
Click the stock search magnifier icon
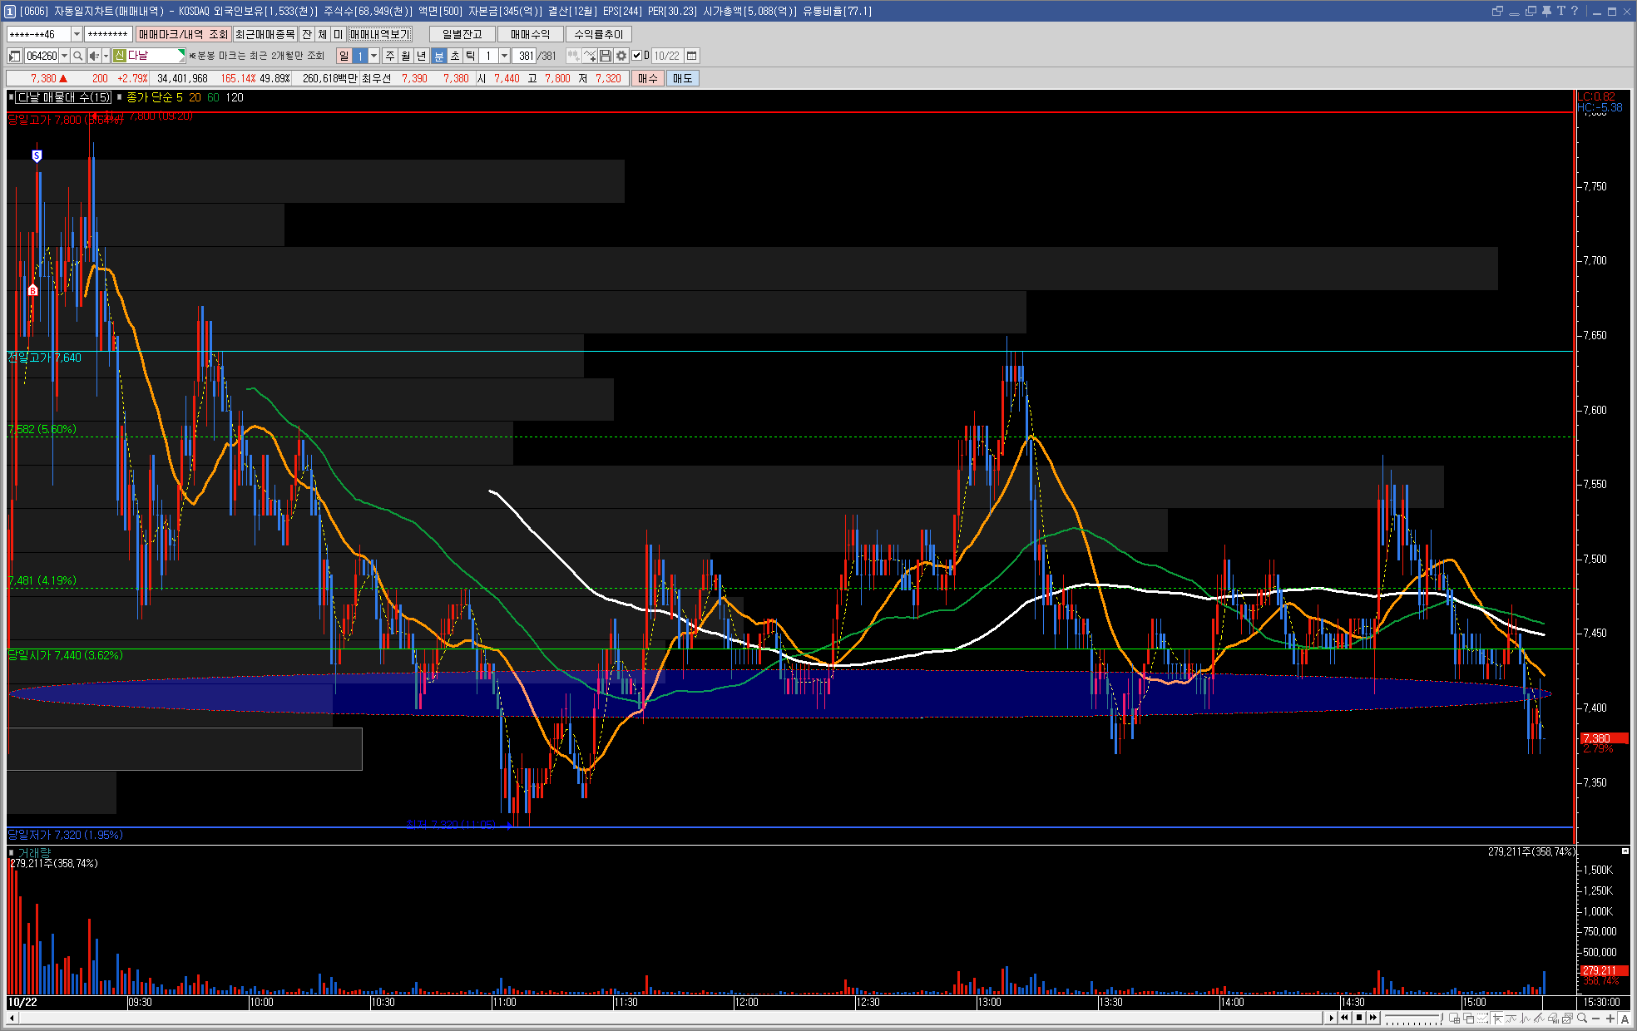tap(78, 56)
